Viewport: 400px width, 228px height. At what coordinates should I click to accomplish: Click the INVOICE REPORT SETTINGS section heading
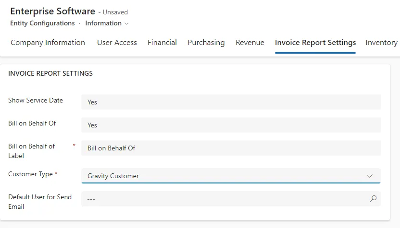50,73
